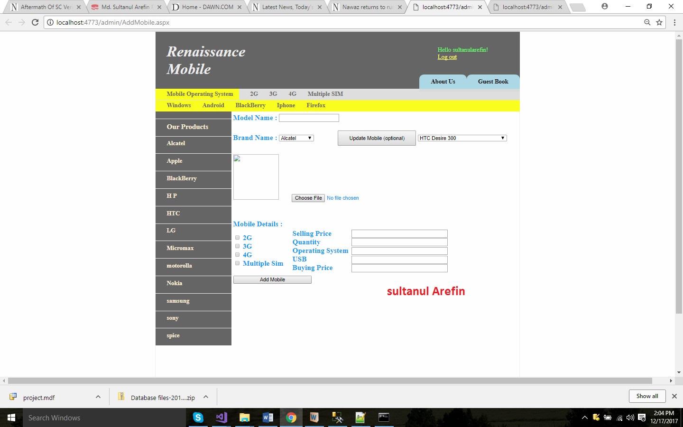Select Android in the operating system menu
683x427 pixels.
(213, 105)
